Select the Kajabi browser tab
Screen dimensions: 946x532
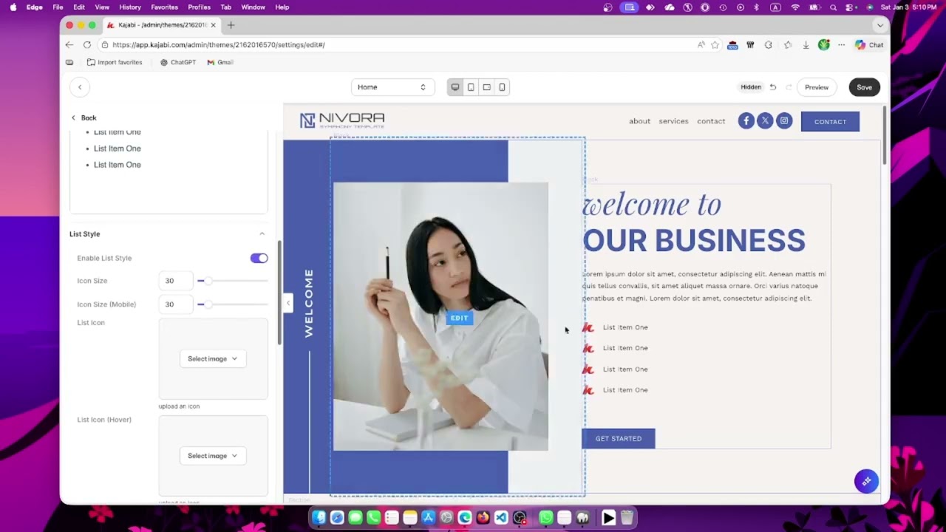[162, 25]
